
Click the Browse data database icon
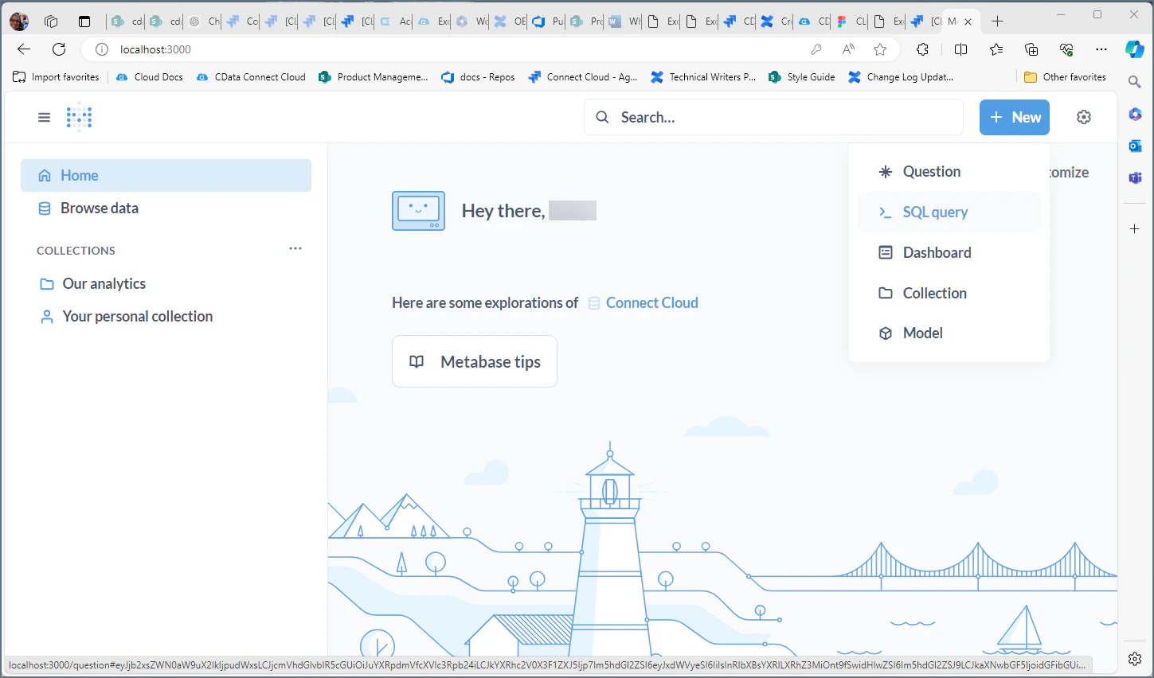tap(45, 208)
